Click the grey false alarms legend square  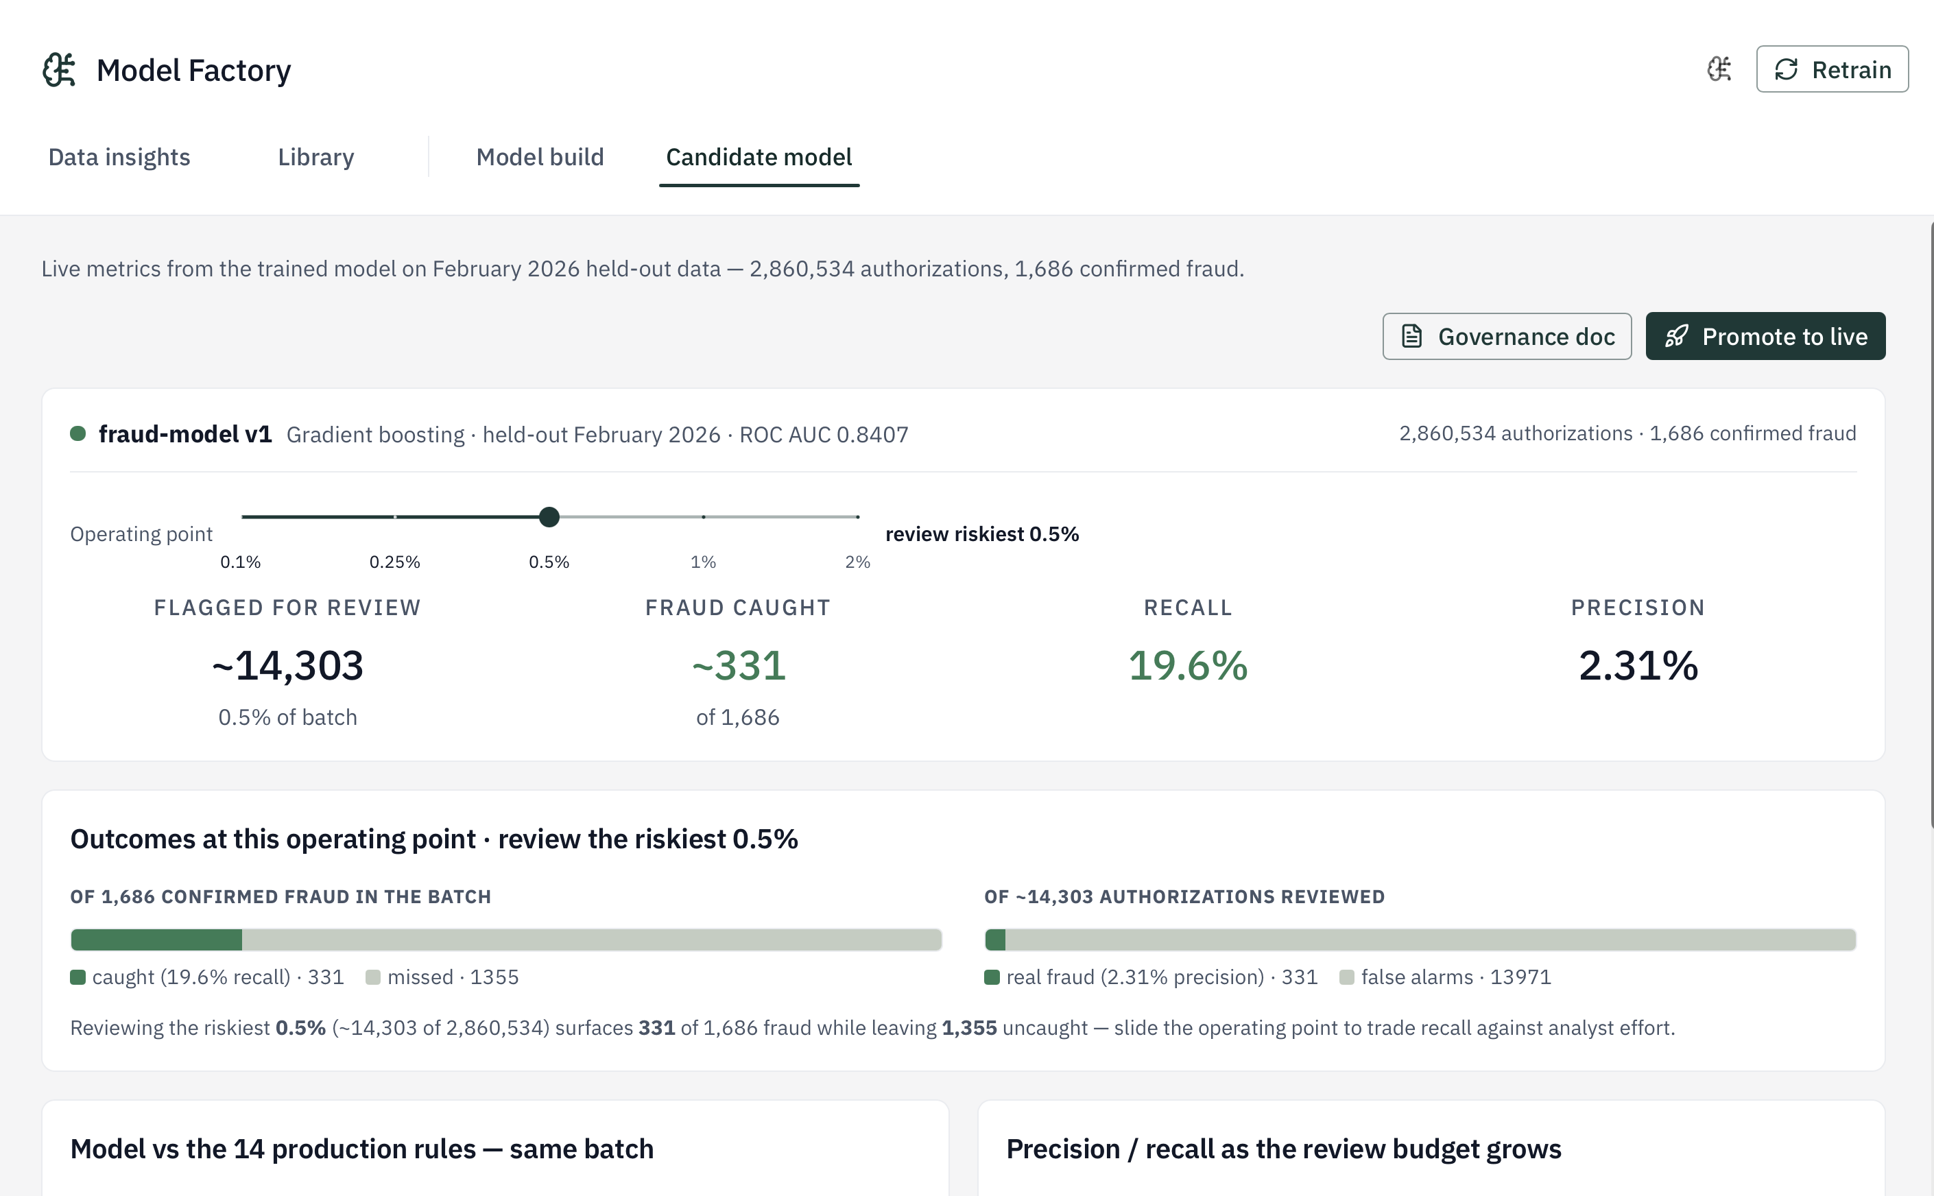1346,977
